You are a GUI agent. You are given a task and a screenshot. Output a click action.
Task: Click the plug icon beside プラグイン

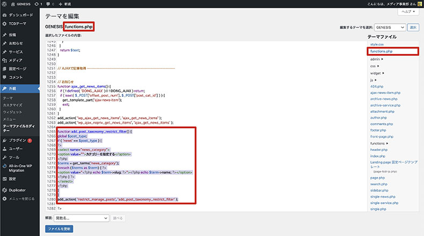pyautogui.click(x=4, y=140)
